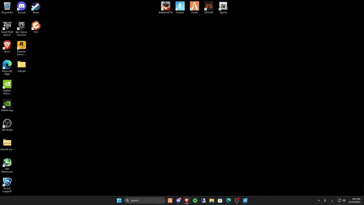Screen dimensions: 364x205
Task: Select the OBS Studio desktop shortcut
Action: pos(7,125)
